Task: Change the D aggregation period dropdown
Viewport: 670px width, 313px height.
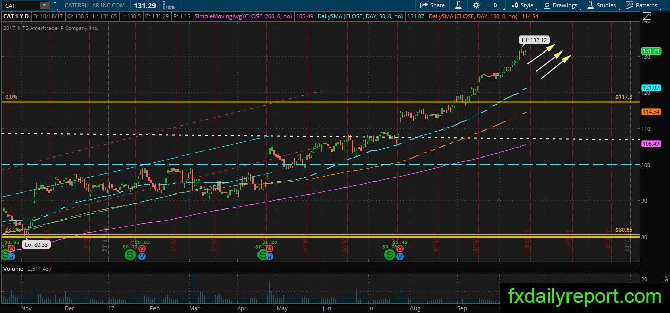Action: (x=495, y=5)
